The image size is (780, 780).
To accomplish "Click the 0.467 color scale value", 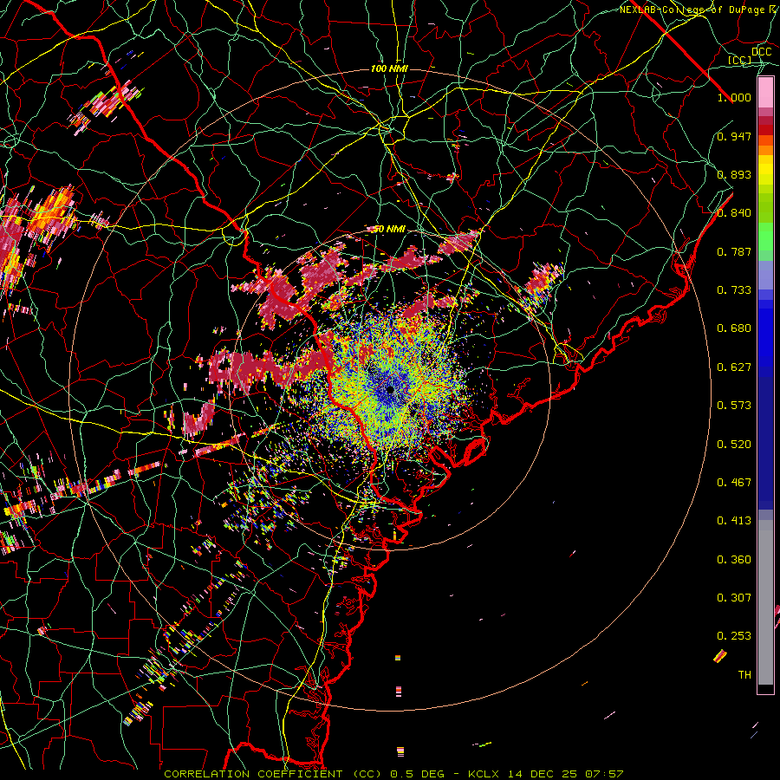I will 734,483.
